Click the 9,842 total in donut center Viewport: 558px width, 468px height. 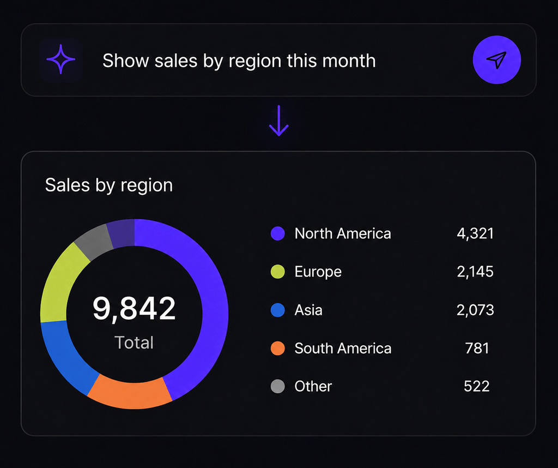click(x=134, y=308)
